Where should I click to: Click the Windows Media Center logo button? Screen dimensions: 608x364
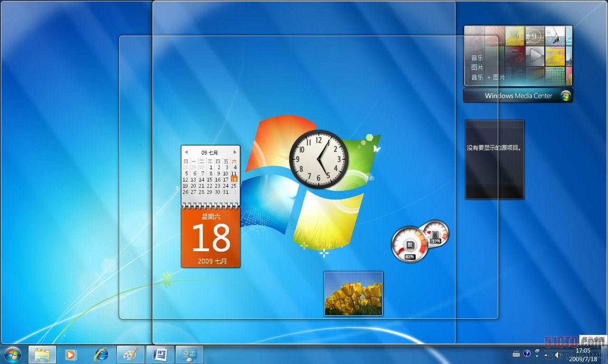click(565, 96)
